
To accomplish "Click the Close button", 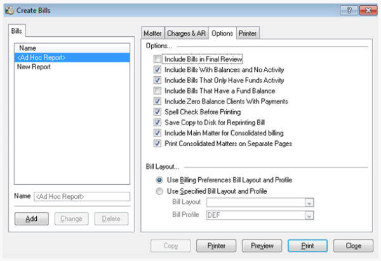I will point(353,246).
